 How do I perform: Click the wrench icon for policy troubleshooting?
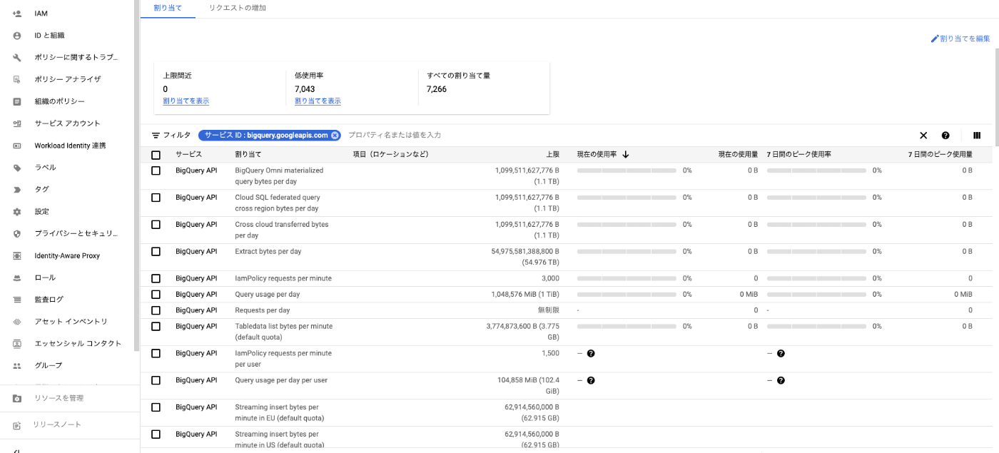tap(17, 58)
